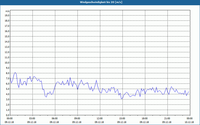The height and width of the screenshot is (125, 200).
Task: Click the 06:00 time axis label
Action: [55, 118]
